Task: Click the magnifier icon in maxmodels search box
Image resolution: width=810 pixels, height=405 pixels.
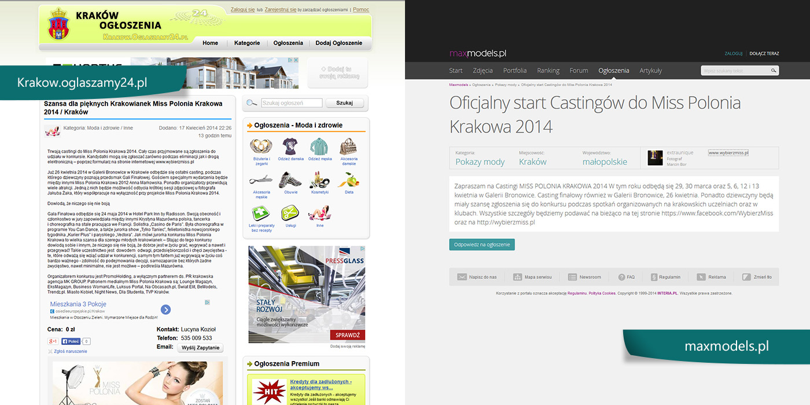Action: coord(774,71)
